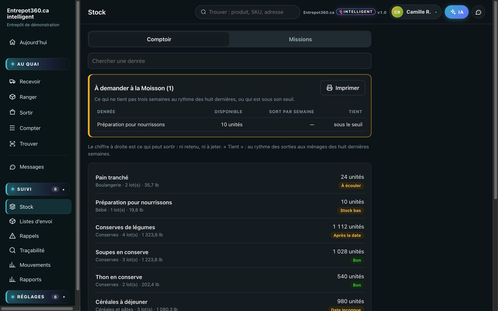
Task: Click the TIENT column header
Action: (355, 112)
